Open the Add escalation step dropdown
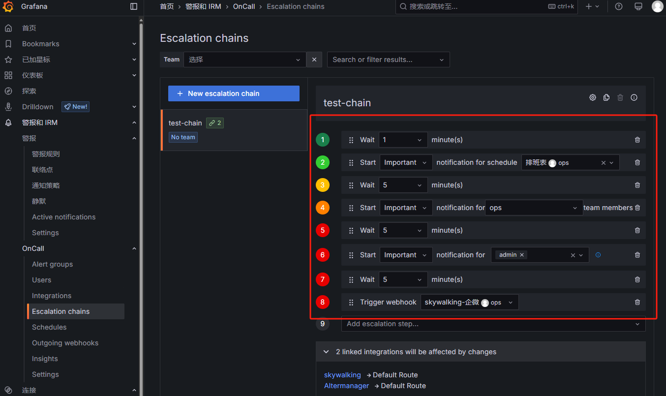666x396 pixels. (x=493, y=324)
